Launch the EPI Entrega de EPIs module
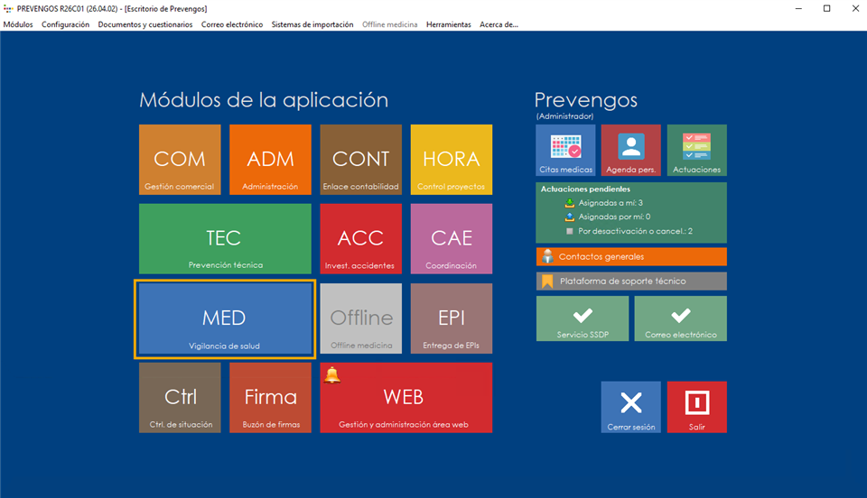The height and width of the screenshot is (498, 867). pos(452,318)
